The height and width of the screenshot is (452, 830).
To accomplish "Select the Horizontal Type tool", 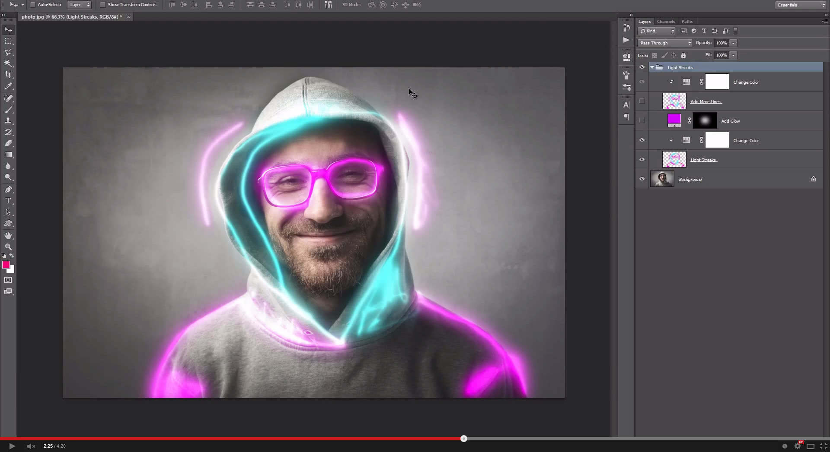I will coord(9,200).
